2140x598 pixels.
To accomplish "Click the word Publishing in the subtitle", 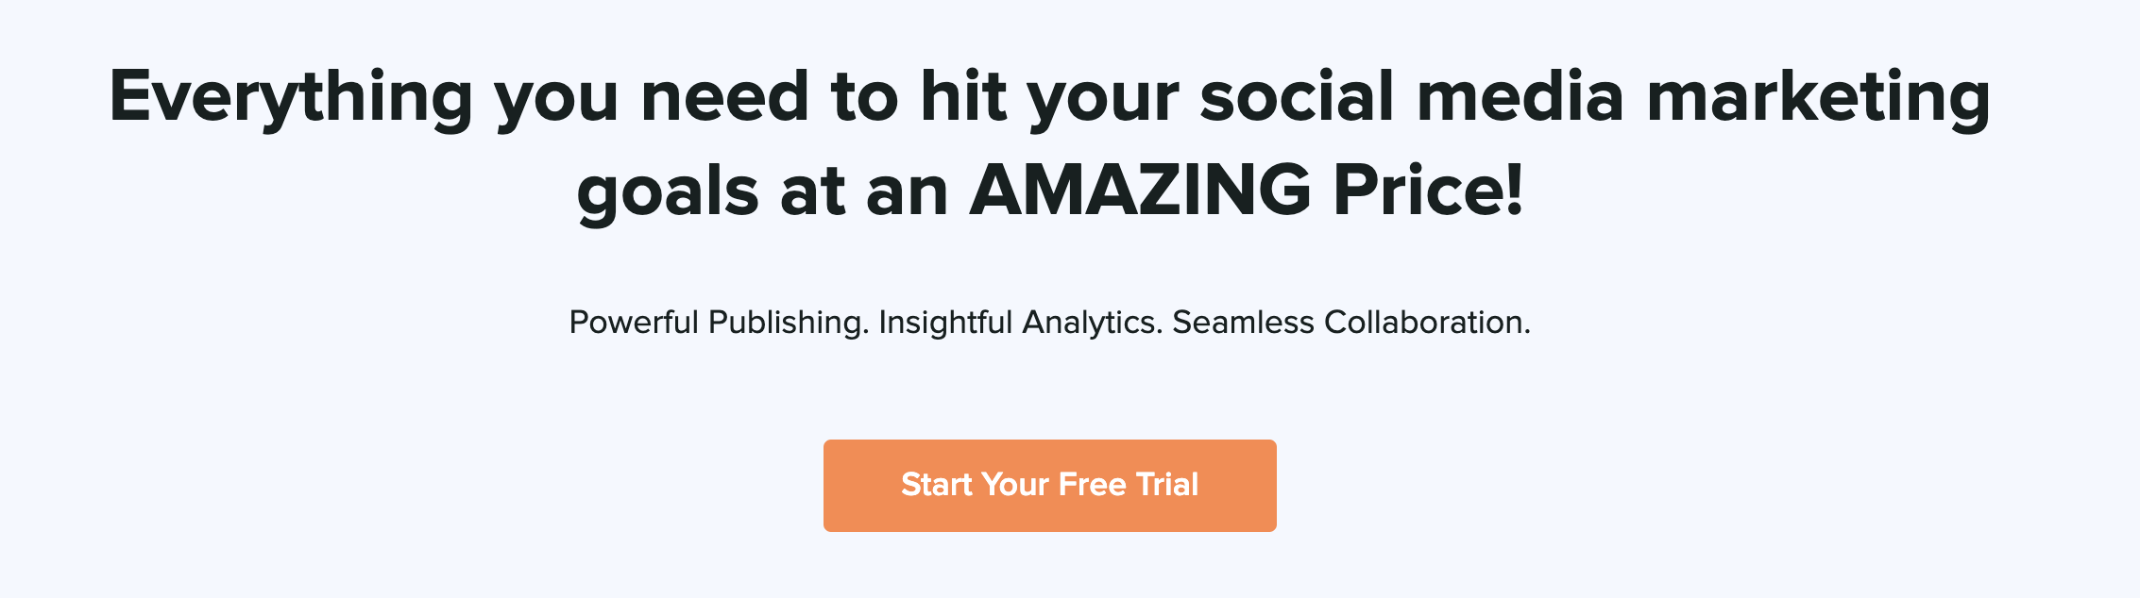I will pyautogui.click(x=788, y=323).
